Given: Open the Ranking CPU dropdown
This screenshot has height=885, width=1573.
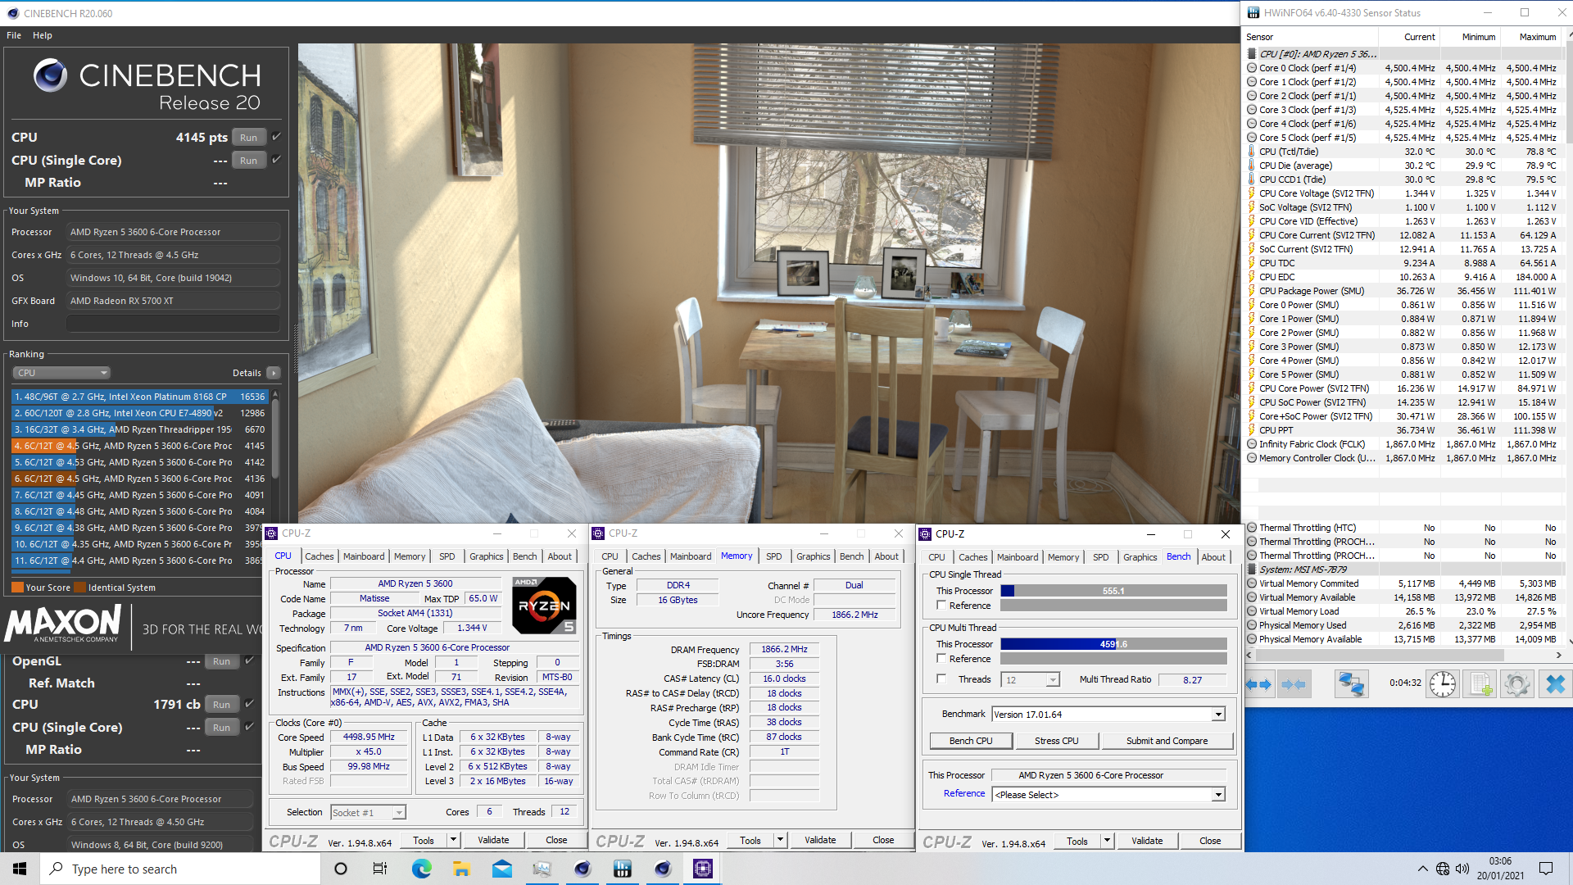Looking at the screenshot, I should coord(61,373).
